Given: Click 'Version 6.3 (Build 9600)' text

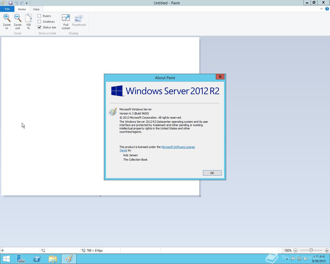Looking at the screenshot, I should click(x=134, y=113).
